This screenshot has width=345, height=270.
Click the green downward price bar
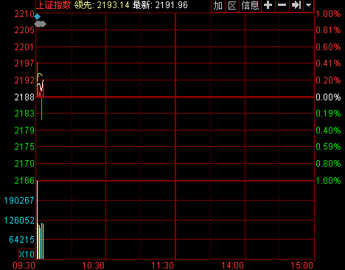(41, 109)
